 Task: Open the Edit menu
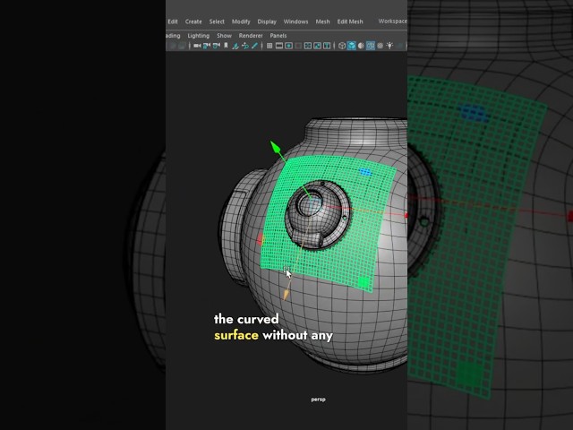point(173,21)
